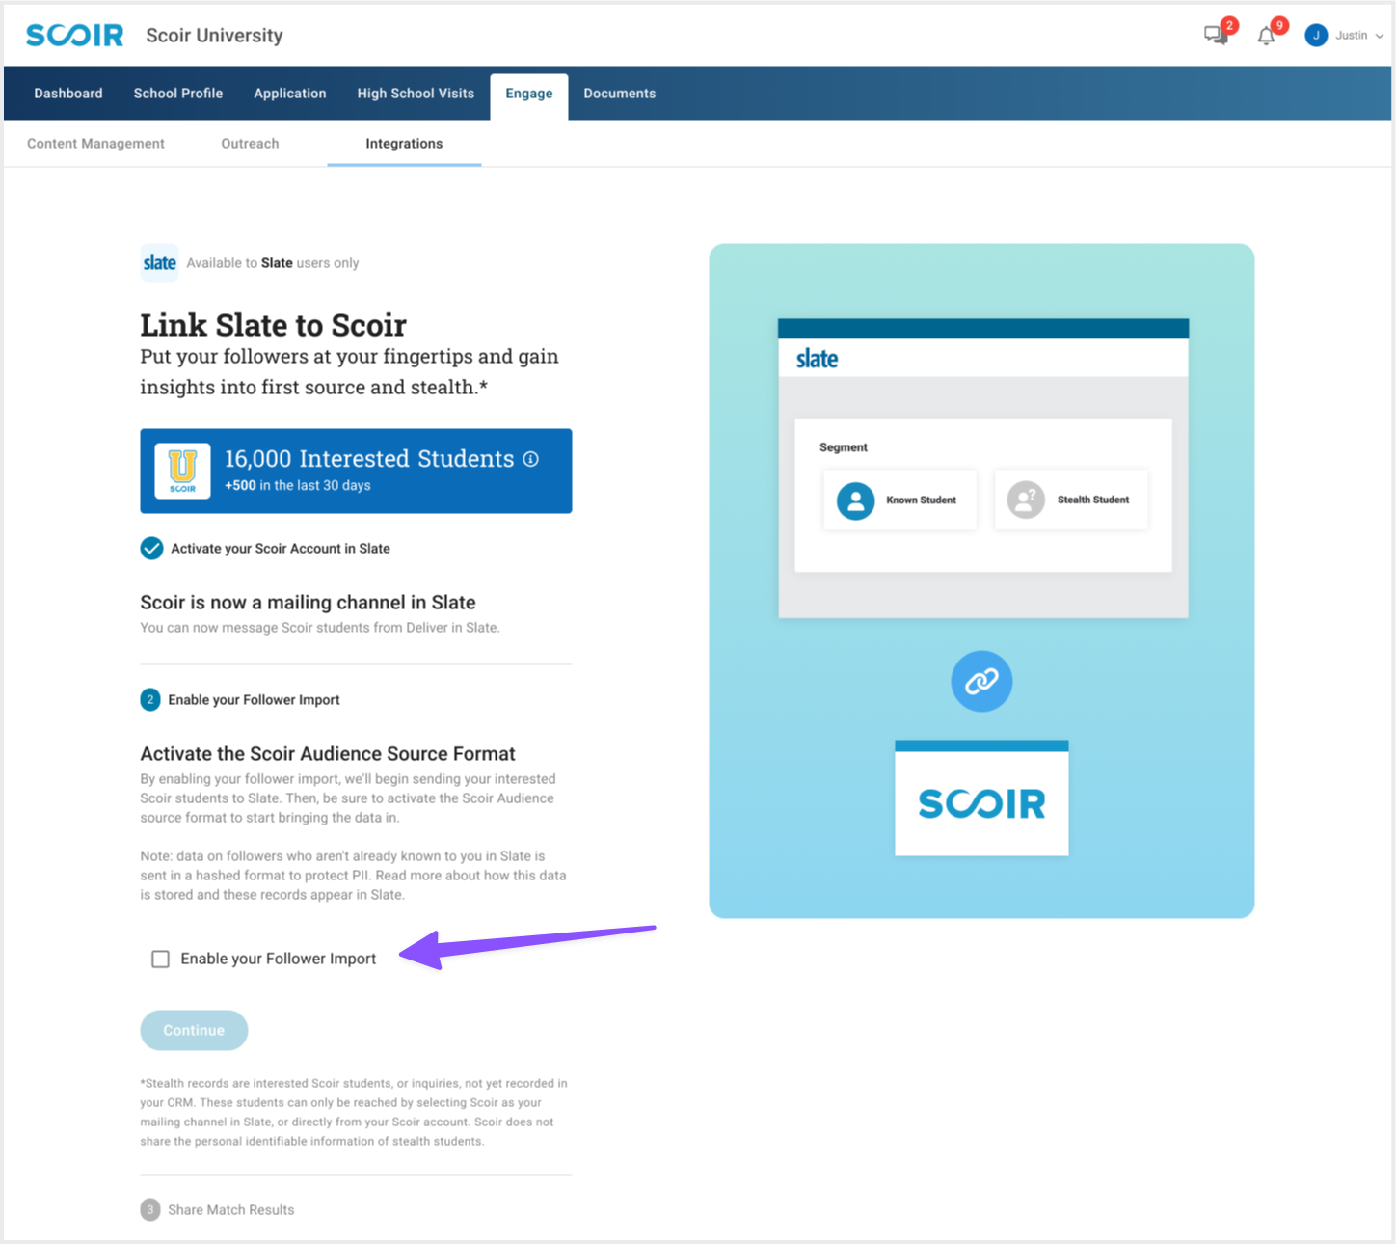The width and height of the screenshot is (1396, 1244).
Task: Click the Stealth Student label
Action: click(x=1093, y=500)
